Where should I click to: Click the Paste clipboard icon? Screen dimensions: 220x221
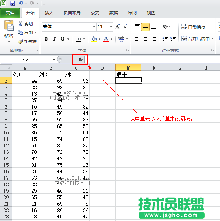click(x=9, y=26)
